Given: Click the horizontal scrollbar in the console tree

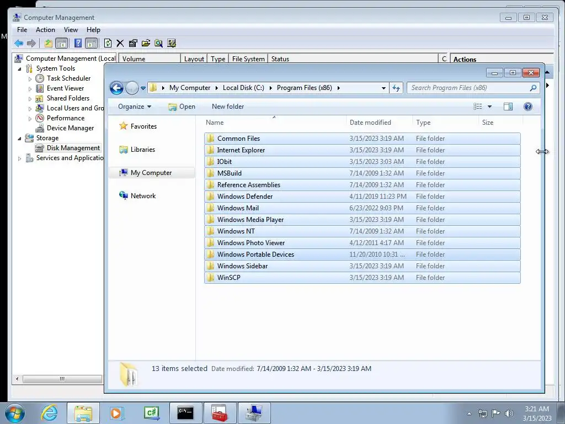Looking at the screenshot, I should click(x=62, y=379).
